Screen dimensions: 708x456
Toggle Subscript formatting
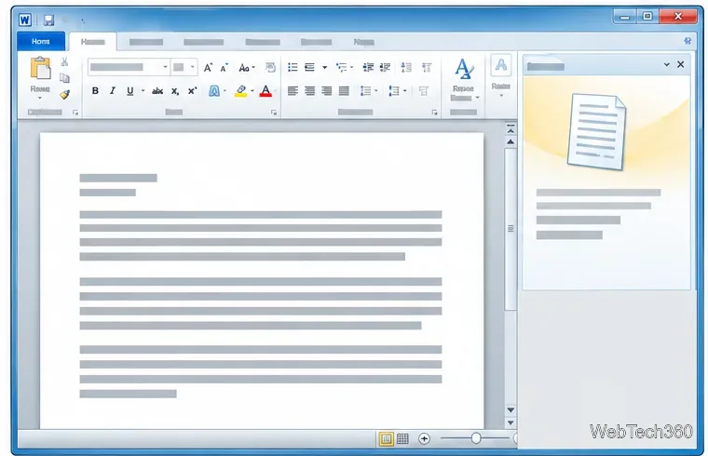pos(175,91)
